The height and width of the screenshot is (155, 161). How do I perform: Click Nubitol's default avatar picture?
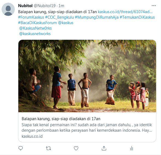[8, 9]
